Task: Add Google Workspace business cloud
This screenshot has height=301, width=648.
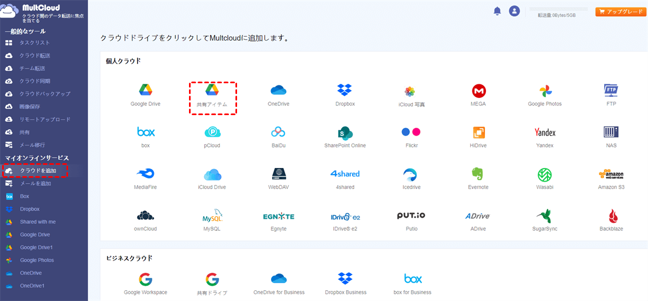Action: (x=145, y=278)
